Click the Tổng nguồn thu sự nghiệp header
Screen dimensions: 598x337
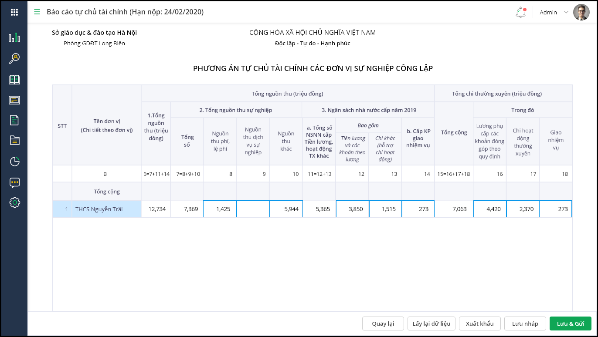click(236, 110)
